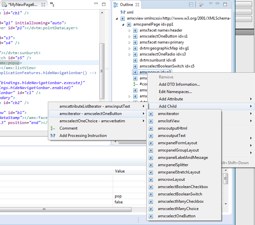Add amx:selectManyCheckbox child element

[x=184, y=201]
